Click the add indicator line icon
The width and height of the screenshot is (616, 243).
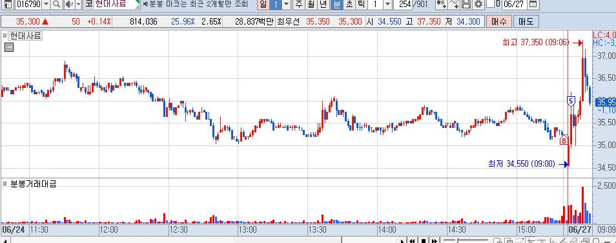(454, 5)
